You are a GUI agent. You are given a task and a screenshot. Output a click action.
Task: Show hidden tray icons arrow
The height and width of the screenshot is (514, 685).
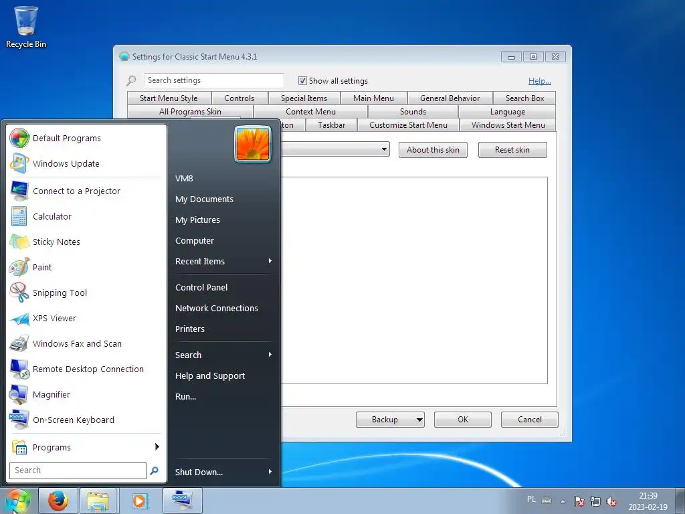(563, 501)
